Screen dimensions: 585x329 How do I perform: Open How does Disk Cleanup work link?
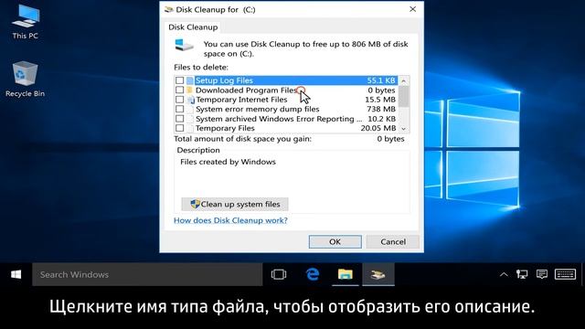pos(230,220)
